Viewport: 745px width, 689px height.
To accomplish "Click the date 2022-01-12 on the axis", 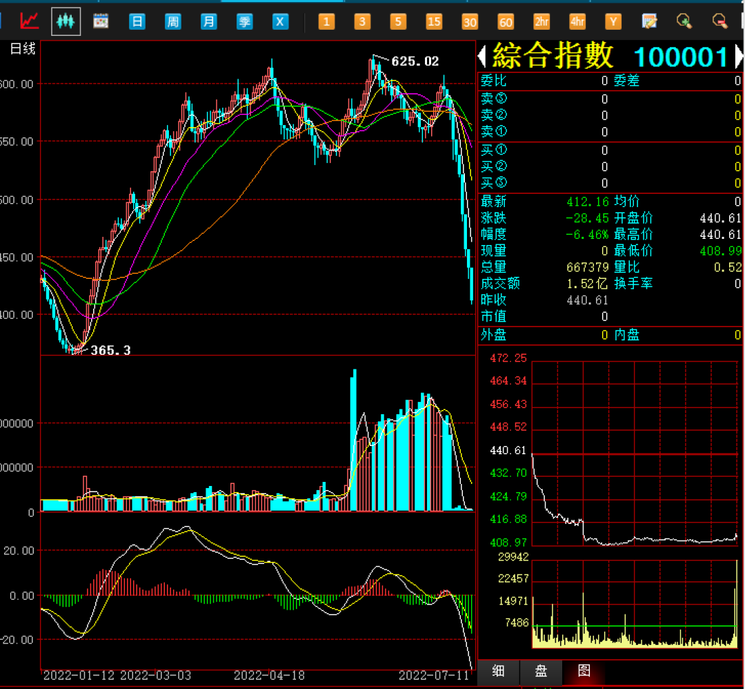I will 79,676.
